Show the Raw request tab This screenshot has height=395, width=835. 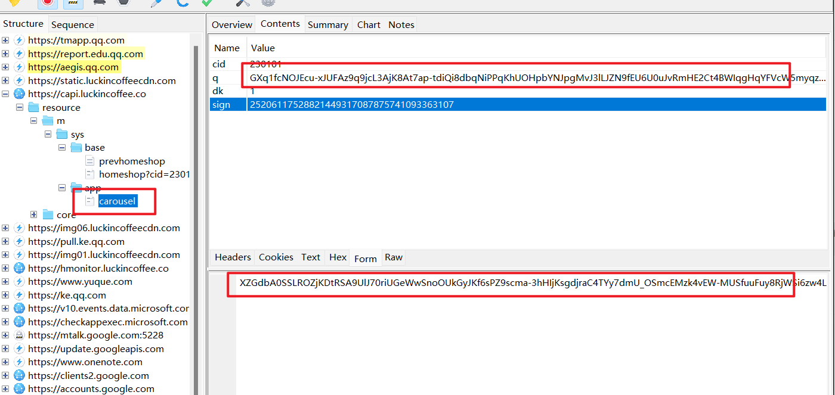click(x=394, y=257)
